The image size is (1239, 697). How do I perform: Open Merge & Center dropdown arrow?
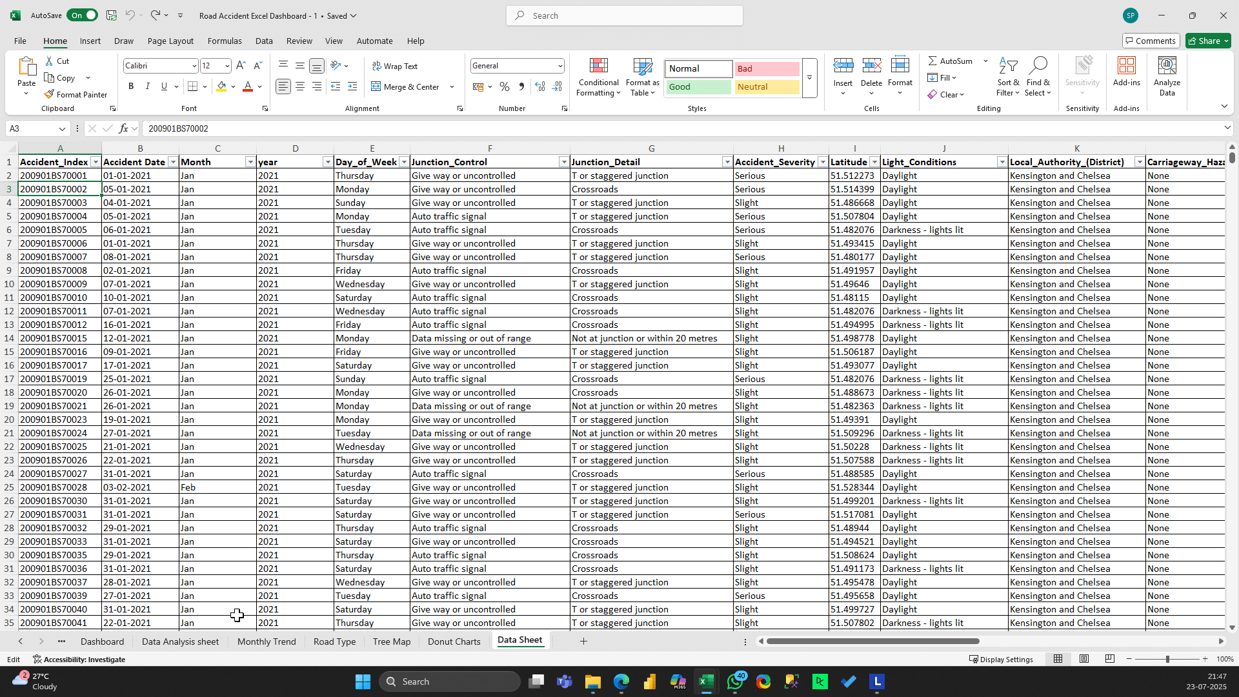[x=452, y=86]
